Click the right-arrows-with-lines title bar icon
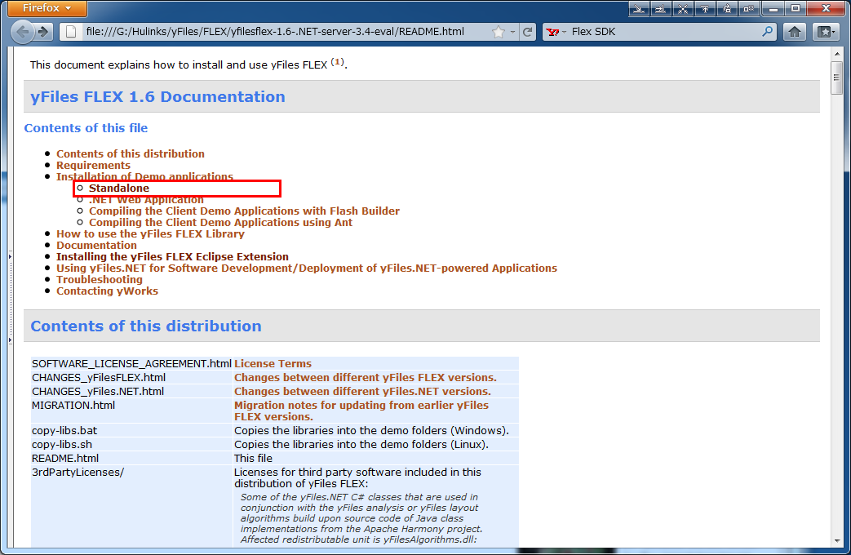 tap(661, 9)
